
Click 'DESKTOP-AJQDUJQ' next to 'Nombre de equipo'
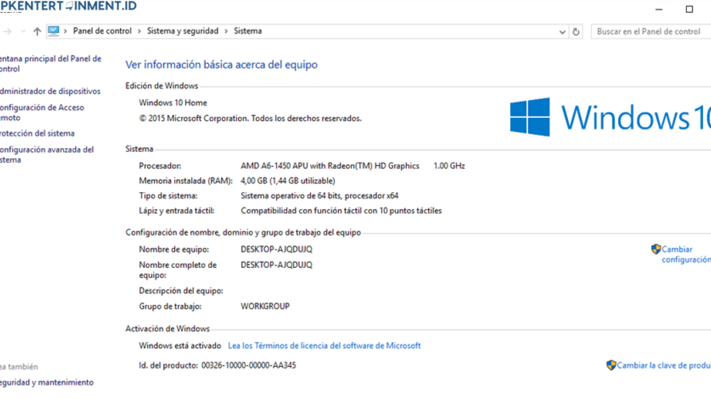point(276,249)
